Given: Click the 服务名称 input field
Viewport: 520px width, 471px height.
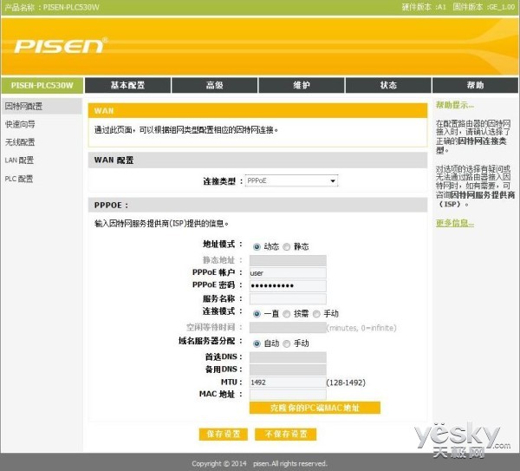Looking at the screenshot, I should coord(288,298).
